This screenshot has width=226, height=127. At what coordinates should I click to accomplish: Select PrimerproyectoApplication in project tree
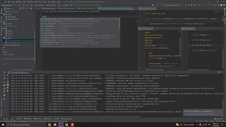[x=12, y=45]
